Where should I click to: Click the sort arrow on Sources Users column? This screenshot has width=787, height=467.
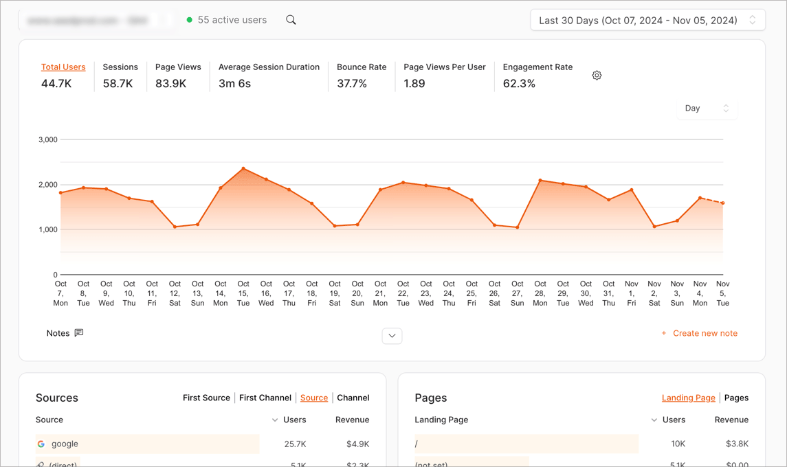(x=274, y=420)
